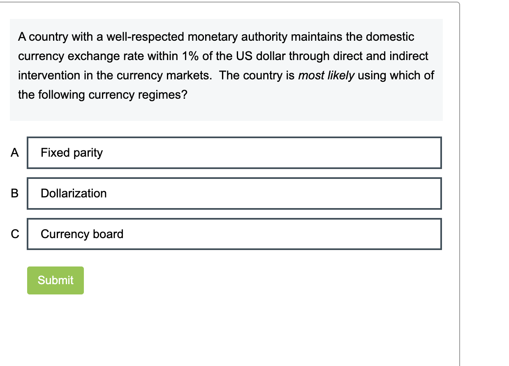Screen dimensions: 509x366
Task: Select answer option C, Currency board
Action: (x=234, y=234)
